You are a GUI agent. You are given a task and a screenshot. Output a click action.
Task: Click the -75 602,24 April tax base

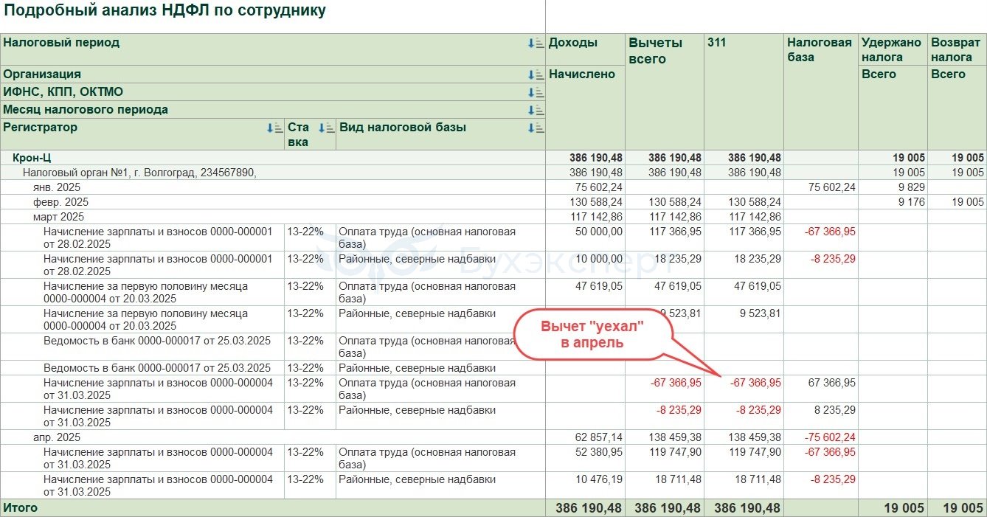(830, 437)
